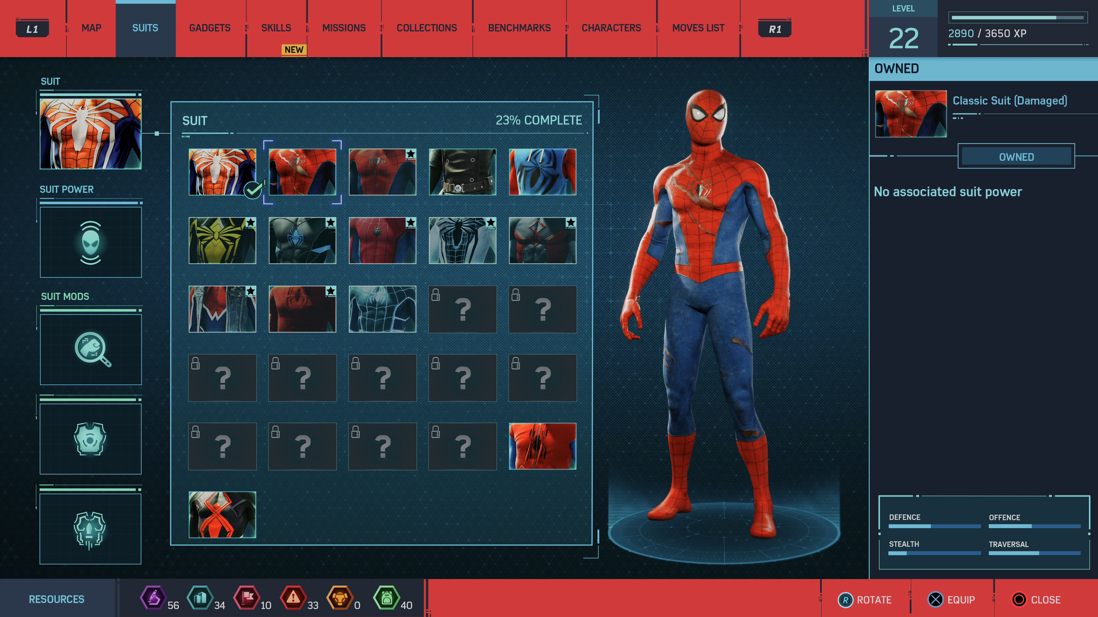This screenshot has height=617, width=1098.
Task: Open the suit mod with chest armor icon
Action: (x=91, y=439)
